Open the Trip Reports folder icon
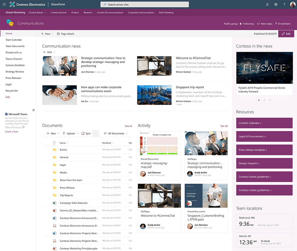 point(54,195)
